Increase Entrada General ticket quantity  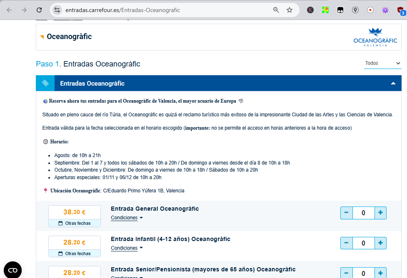coord(380,213)
